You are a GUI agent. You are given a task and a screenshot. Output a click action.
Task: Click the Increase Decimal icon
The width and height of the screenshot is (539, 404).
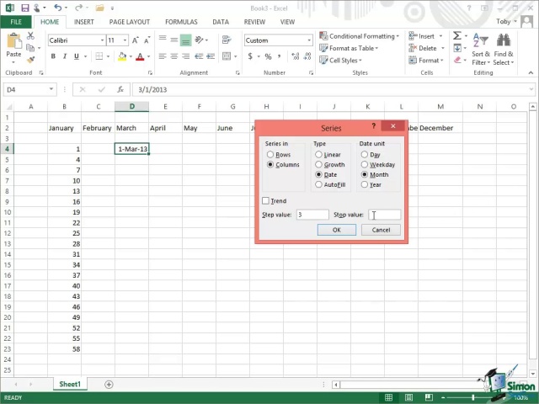point(296,56)
